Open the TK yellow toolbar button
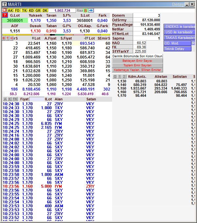The width and height of the screenshot is (197, 223). (x=24, y=10)
